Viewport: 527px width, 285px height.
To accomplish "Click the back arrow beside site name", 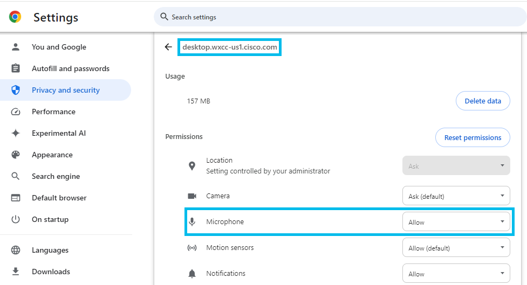I will [x=168, y=47].
